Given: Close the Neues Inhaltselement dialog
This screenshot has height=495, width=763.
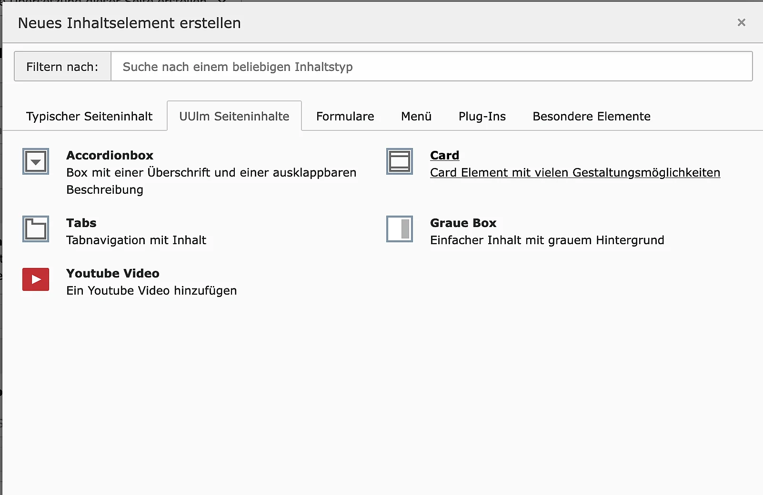Looking at the screenshot, I should coord(741,22).
